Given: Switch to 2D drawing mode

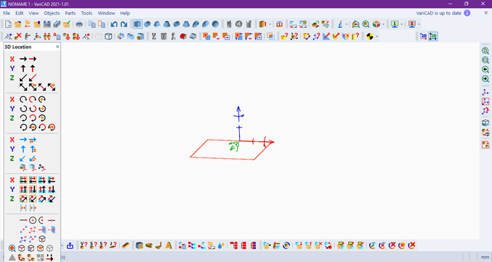Looking at the screenshot, I should click(423, 37).
